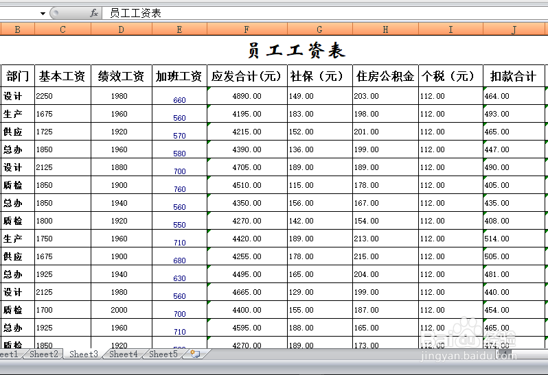Select overtime cell 630
The image size is (548, 375).
[x=179, y=274]
